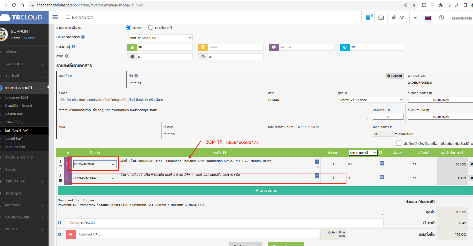473x246 pixels.
Task: Click the group users icon in สถิติ row
Action: click(132, 57)
